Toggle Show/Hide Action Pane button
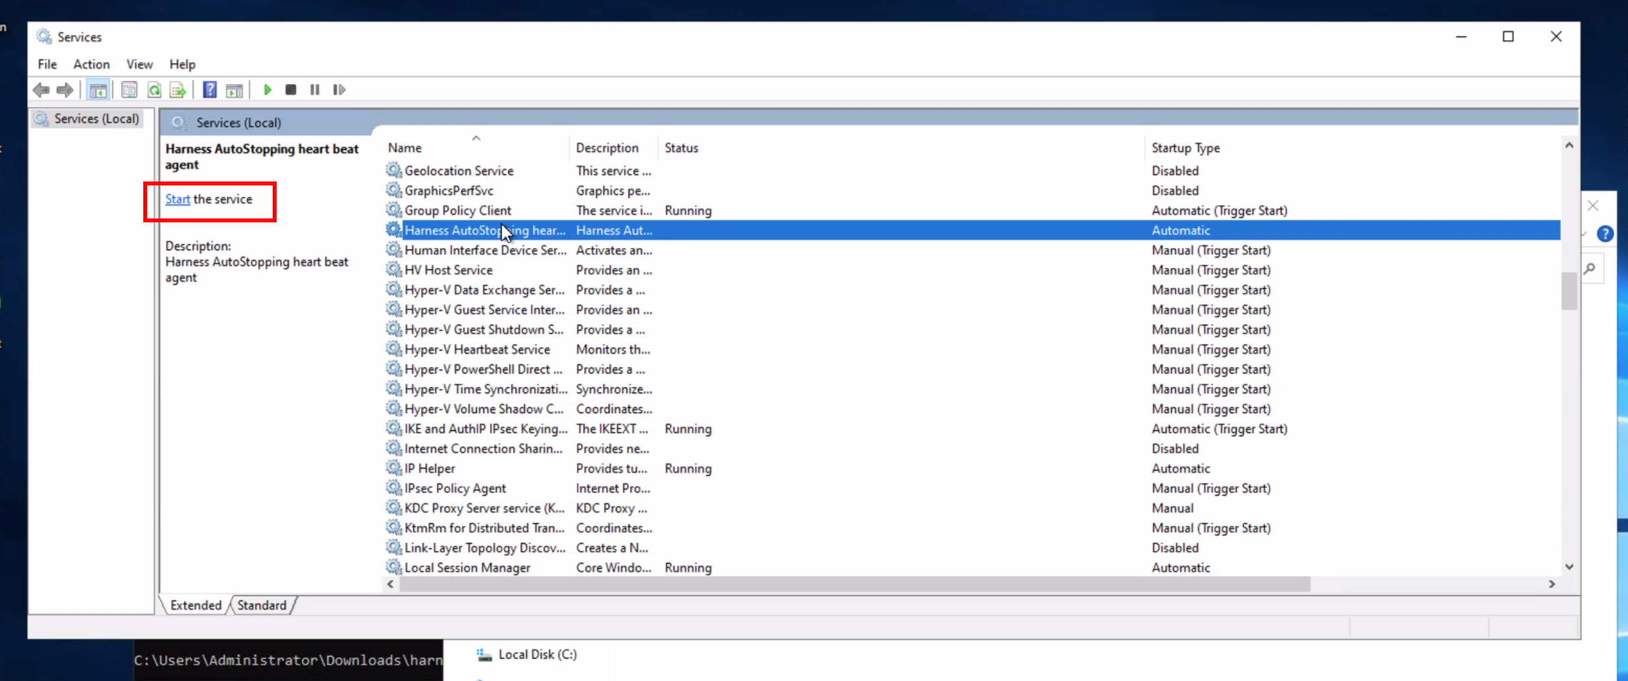This screenshot has width=1628, height=681. 234,90
